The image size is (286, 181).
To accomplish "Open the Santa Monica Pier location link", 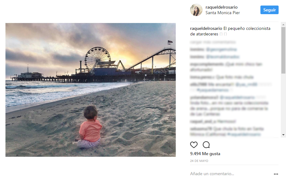I will click(223, 13).
